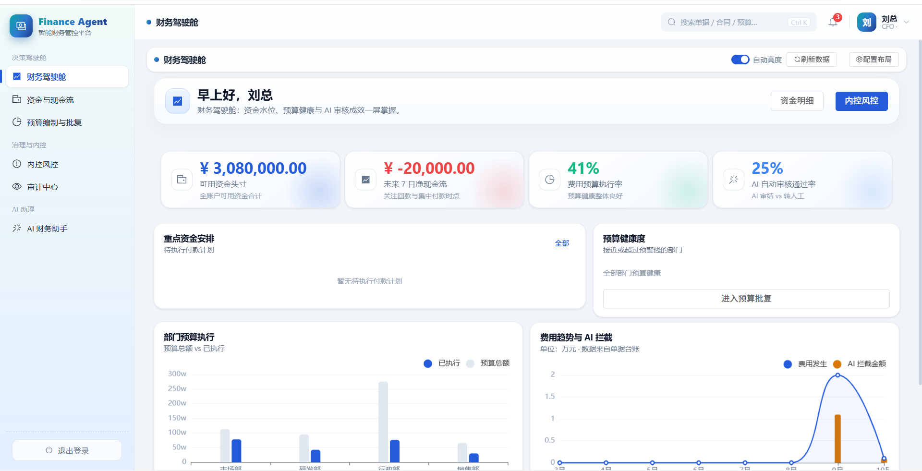Click the 费用预算执行率 pie icon
Image resolution: width=922 pixels, height=471 pixels.
point(550,180)
